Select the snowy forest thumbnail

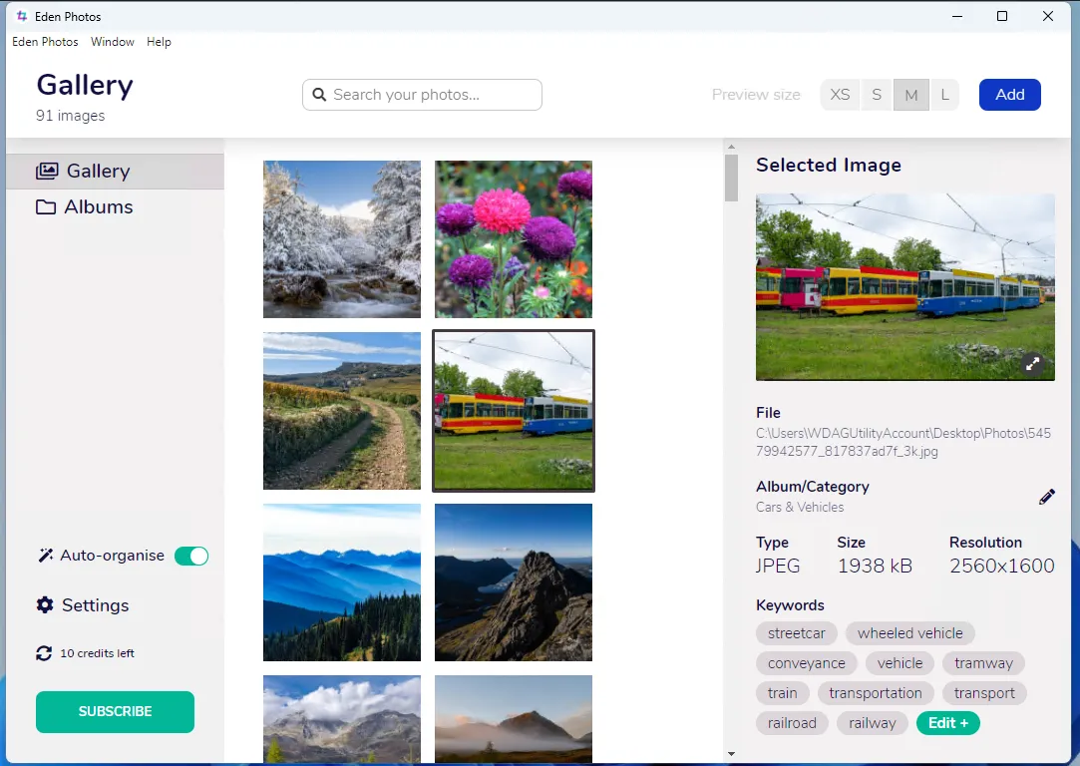coord(342,239)
